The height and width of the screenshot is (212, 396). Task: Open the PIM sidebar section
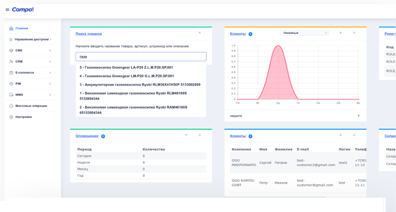[18, 84]
